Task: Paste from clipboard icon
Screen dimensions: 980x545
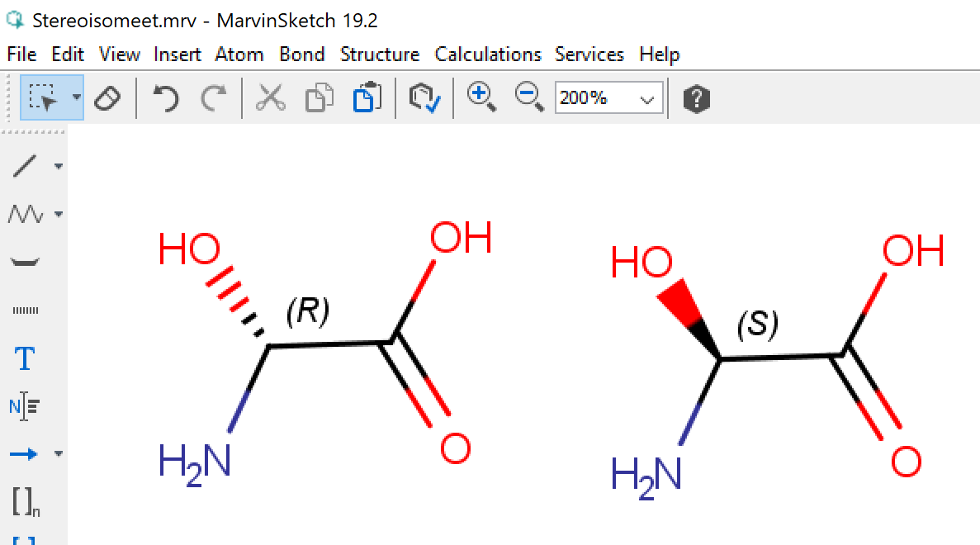Action: [x=367, y=98]
